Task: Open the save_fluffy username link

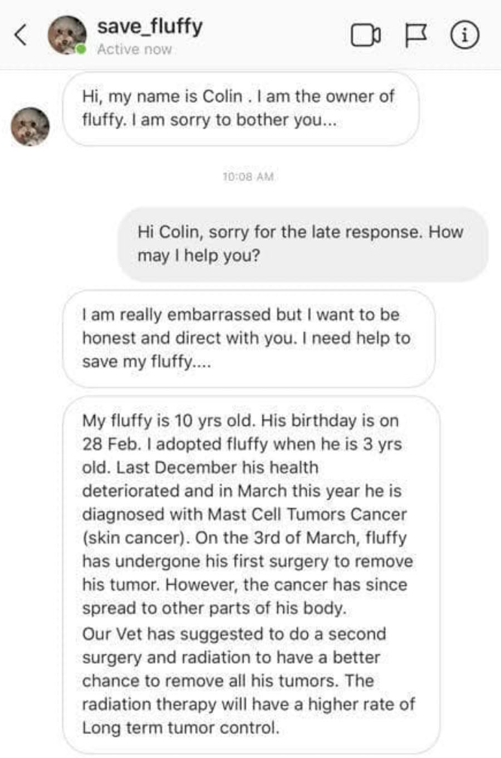Action: coord(150,26)
